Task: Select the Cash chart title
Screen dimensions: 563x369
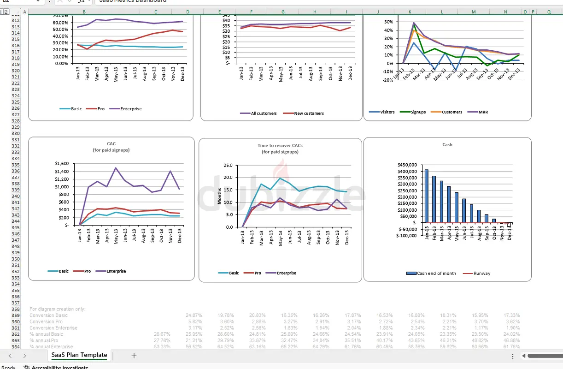Action: tap(447, 144)
